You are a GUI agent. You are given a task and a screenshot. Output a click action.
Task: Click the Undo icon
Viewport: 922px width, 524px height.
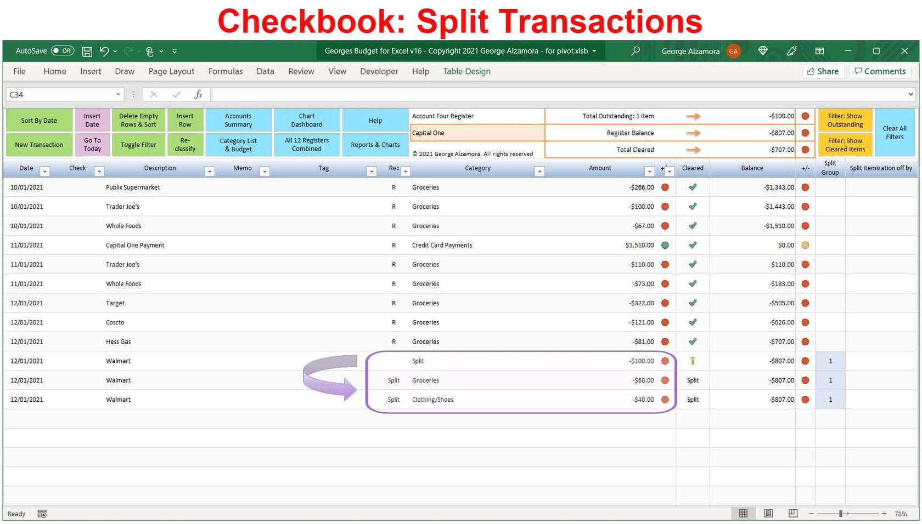coord(104,51)
